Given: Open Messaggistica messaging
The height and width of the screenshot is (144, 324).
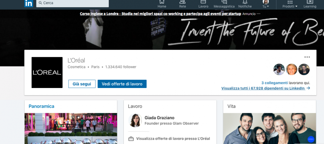Looking at the screenshot, I should [224, 4].
